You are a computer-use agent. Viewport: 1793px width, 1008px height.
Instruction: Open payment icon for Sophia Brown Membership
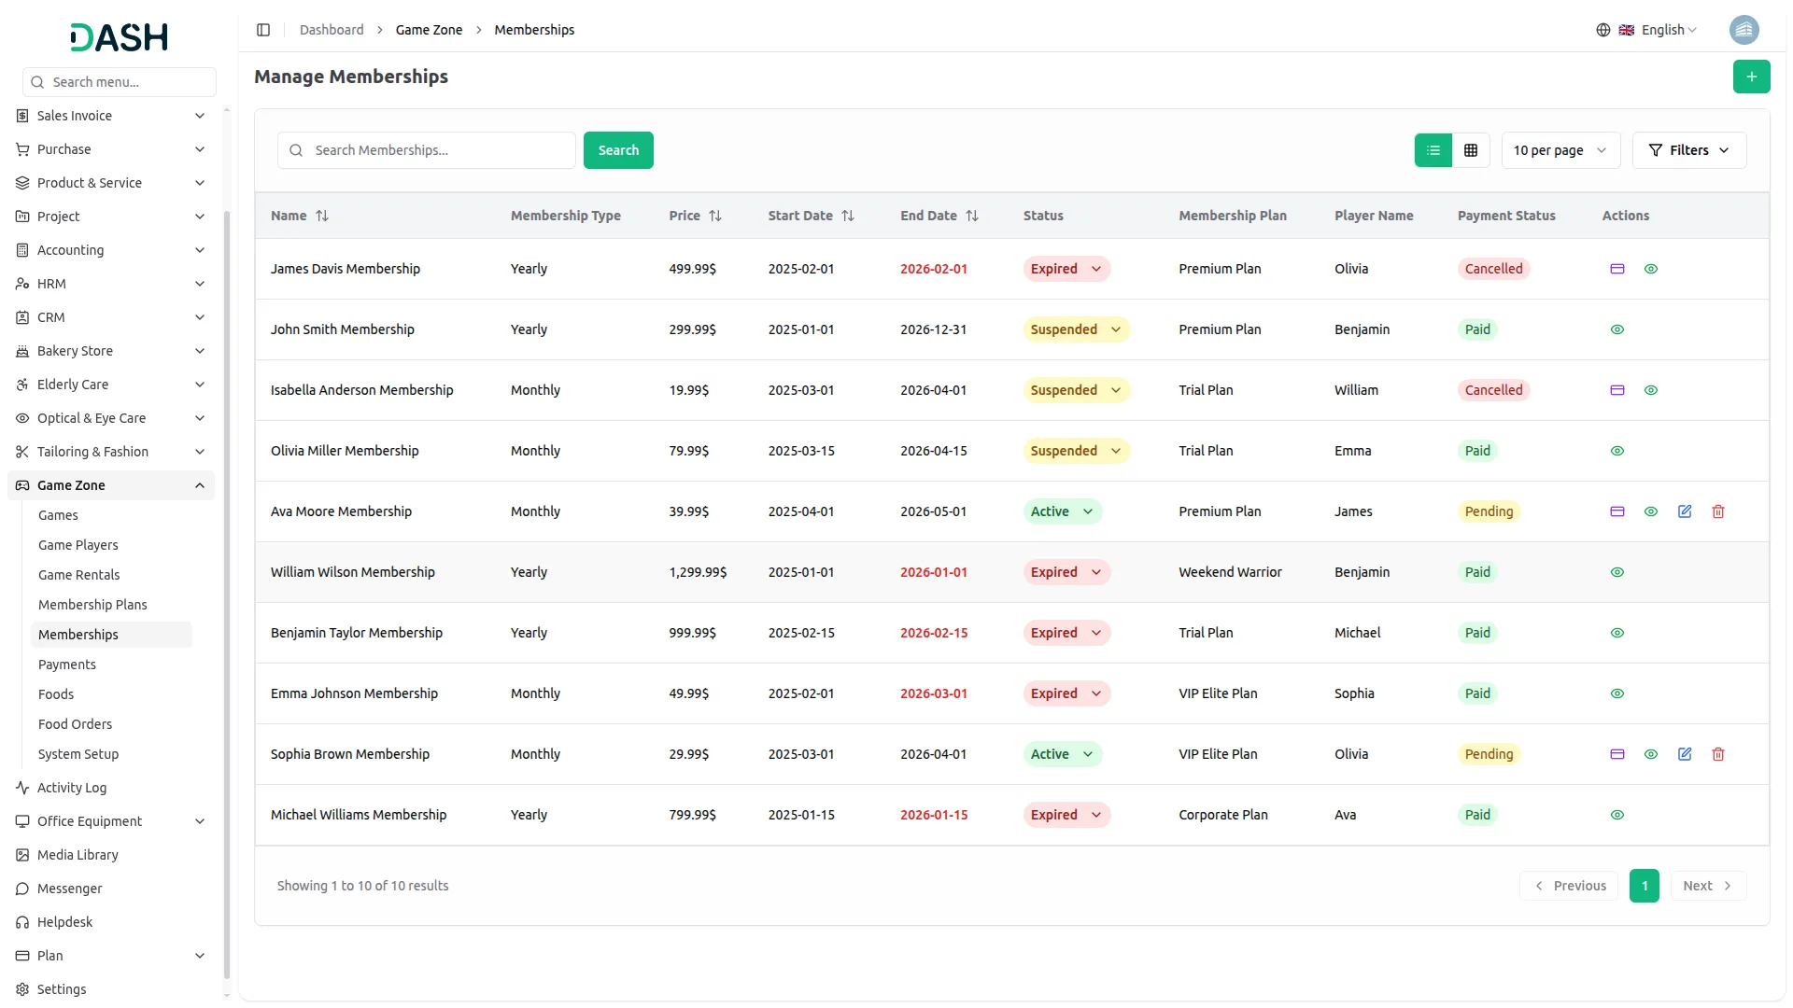click(1617, 754)
